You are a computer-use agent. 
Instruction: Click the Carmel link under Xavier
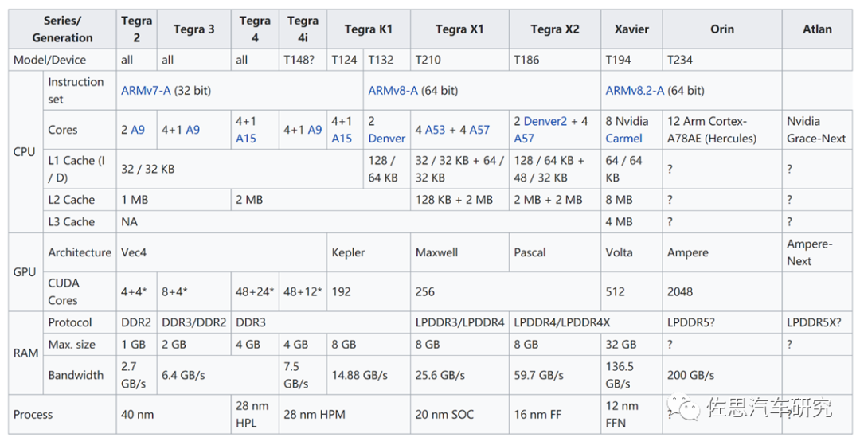coord(623,139)
